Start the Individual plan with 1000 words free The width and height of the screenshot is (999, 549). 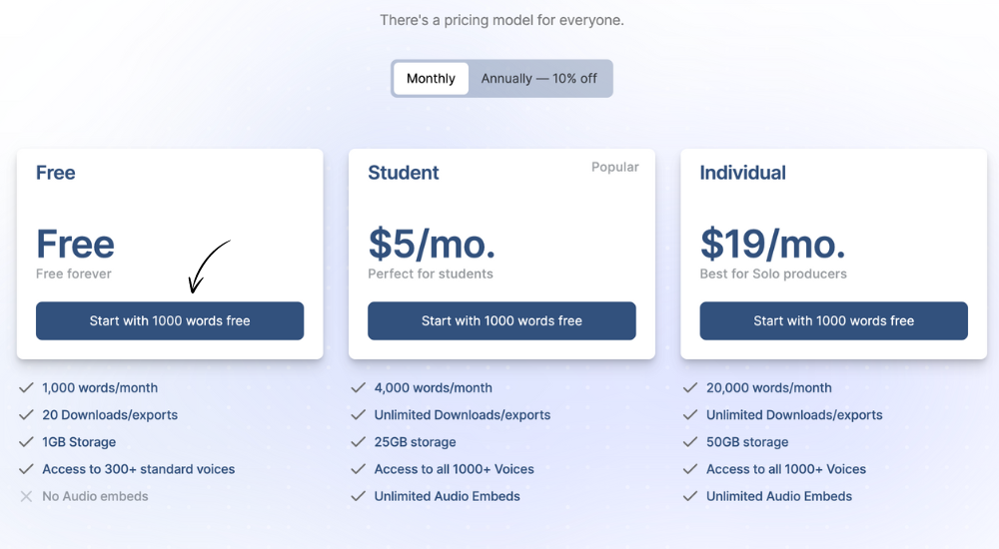click(x=833, y=321)
